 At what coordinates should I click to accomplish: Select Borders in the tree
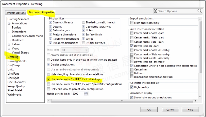point(16,28)
